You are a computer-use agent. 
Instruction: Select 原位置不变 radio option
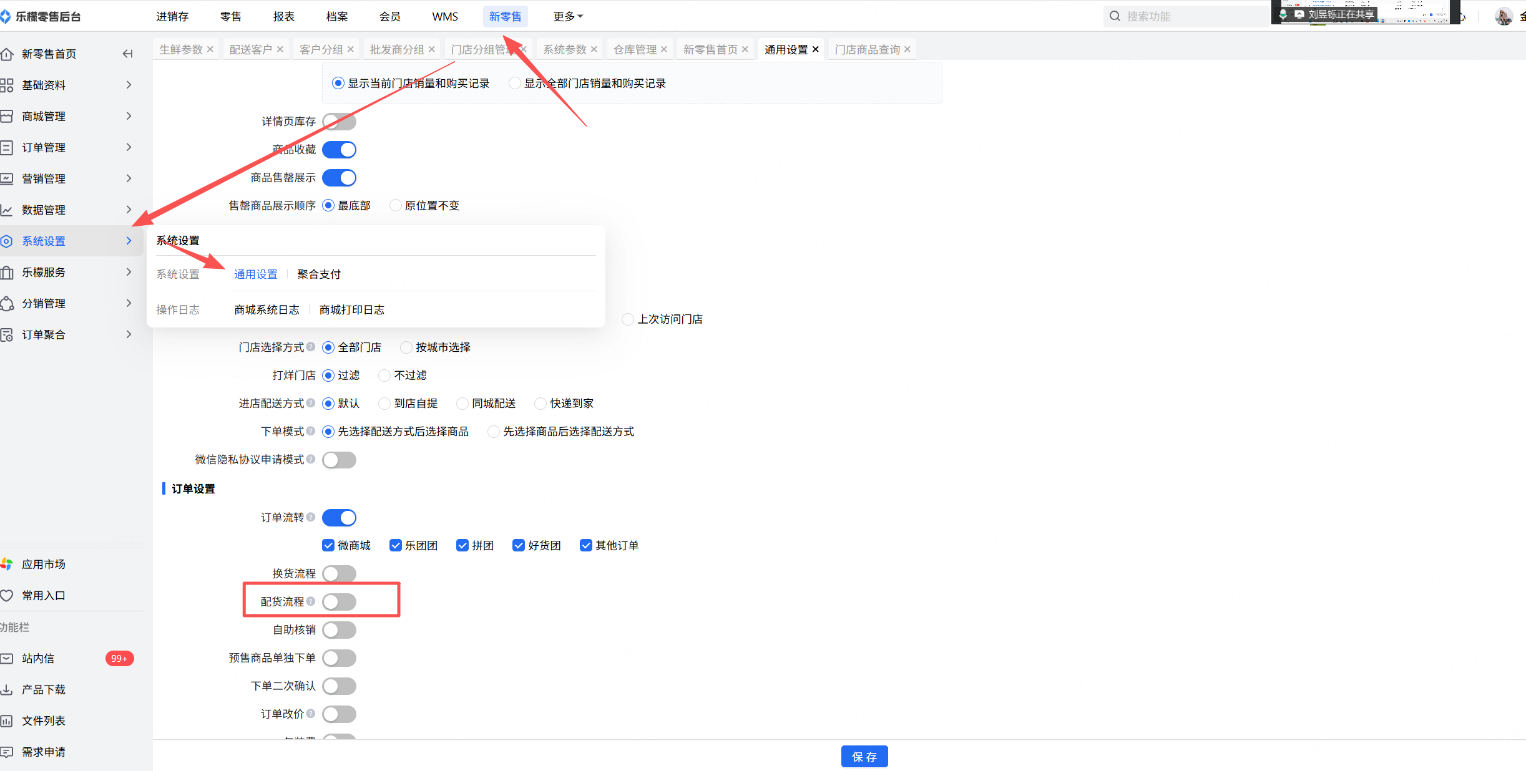tap(395, 205)
